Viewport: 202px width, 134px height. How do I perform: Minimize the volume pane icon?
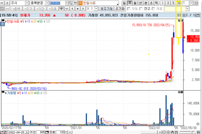pos(179,92)
